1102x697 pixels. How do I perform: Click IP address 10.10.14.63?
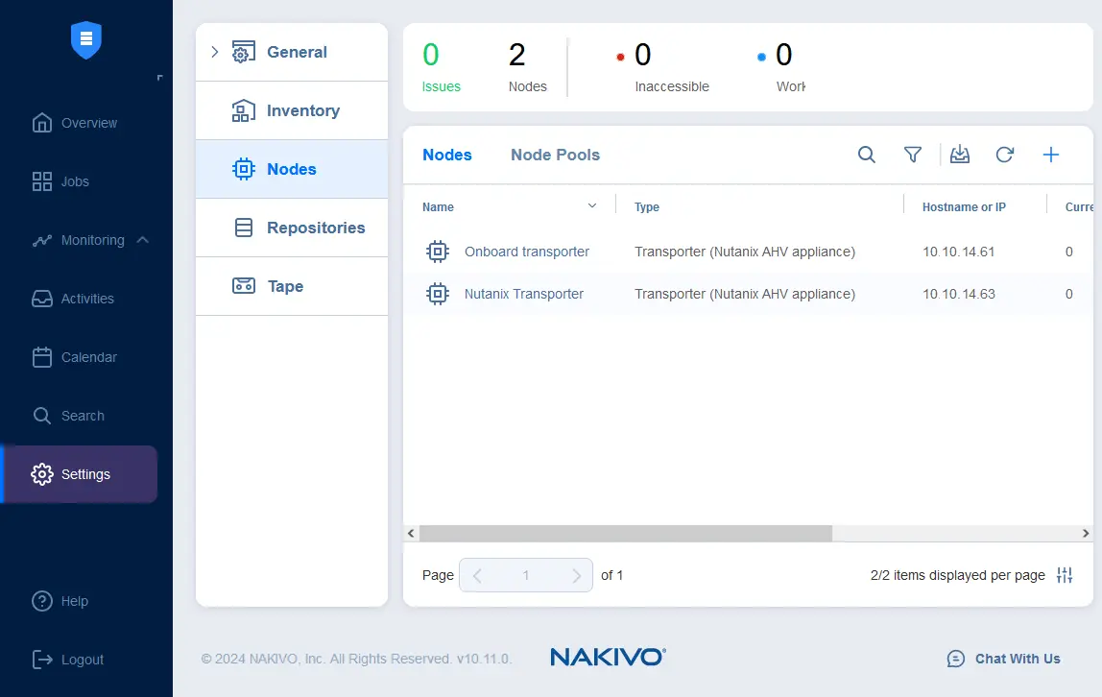(x=959, y=294)
